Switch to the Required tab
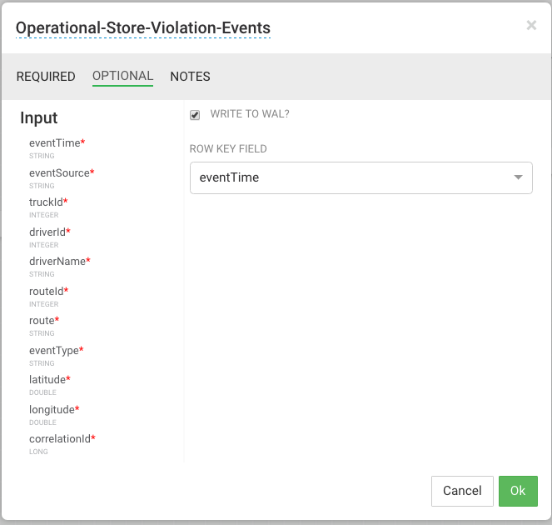This screenshot has height=525, width=552. [x=46, y=77]
